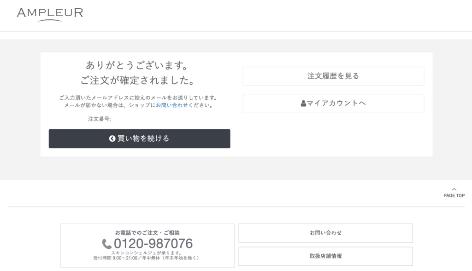Screen dimensions: 472x271
Task: Follow the blue お問い合わせ link in the message
Action: (171, 105)
